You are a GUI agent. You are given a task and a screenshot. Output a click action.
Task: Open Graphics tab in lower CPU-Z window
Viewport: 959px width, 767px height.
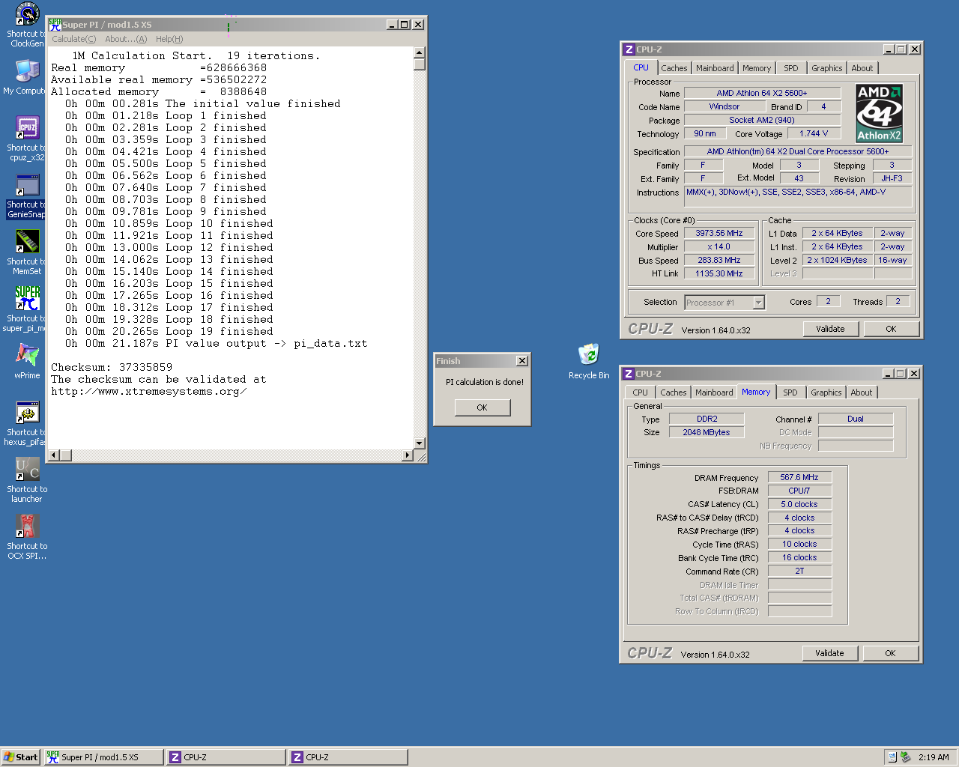(826, 392)
